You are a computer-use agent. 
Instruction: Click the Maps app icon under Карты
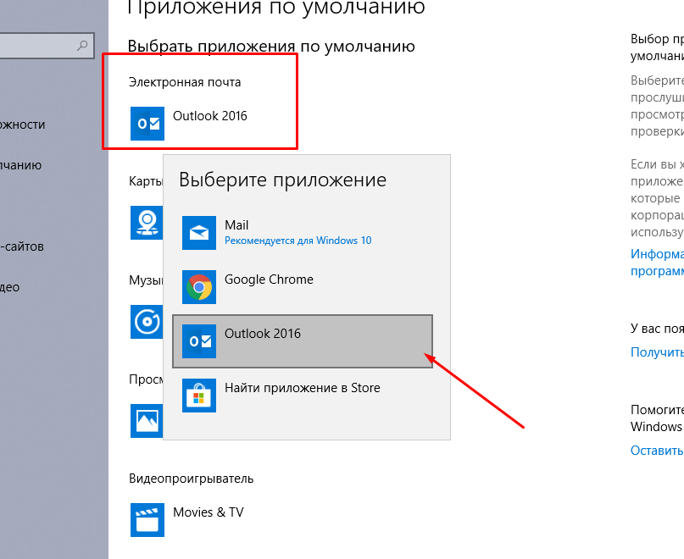(147, 223)
